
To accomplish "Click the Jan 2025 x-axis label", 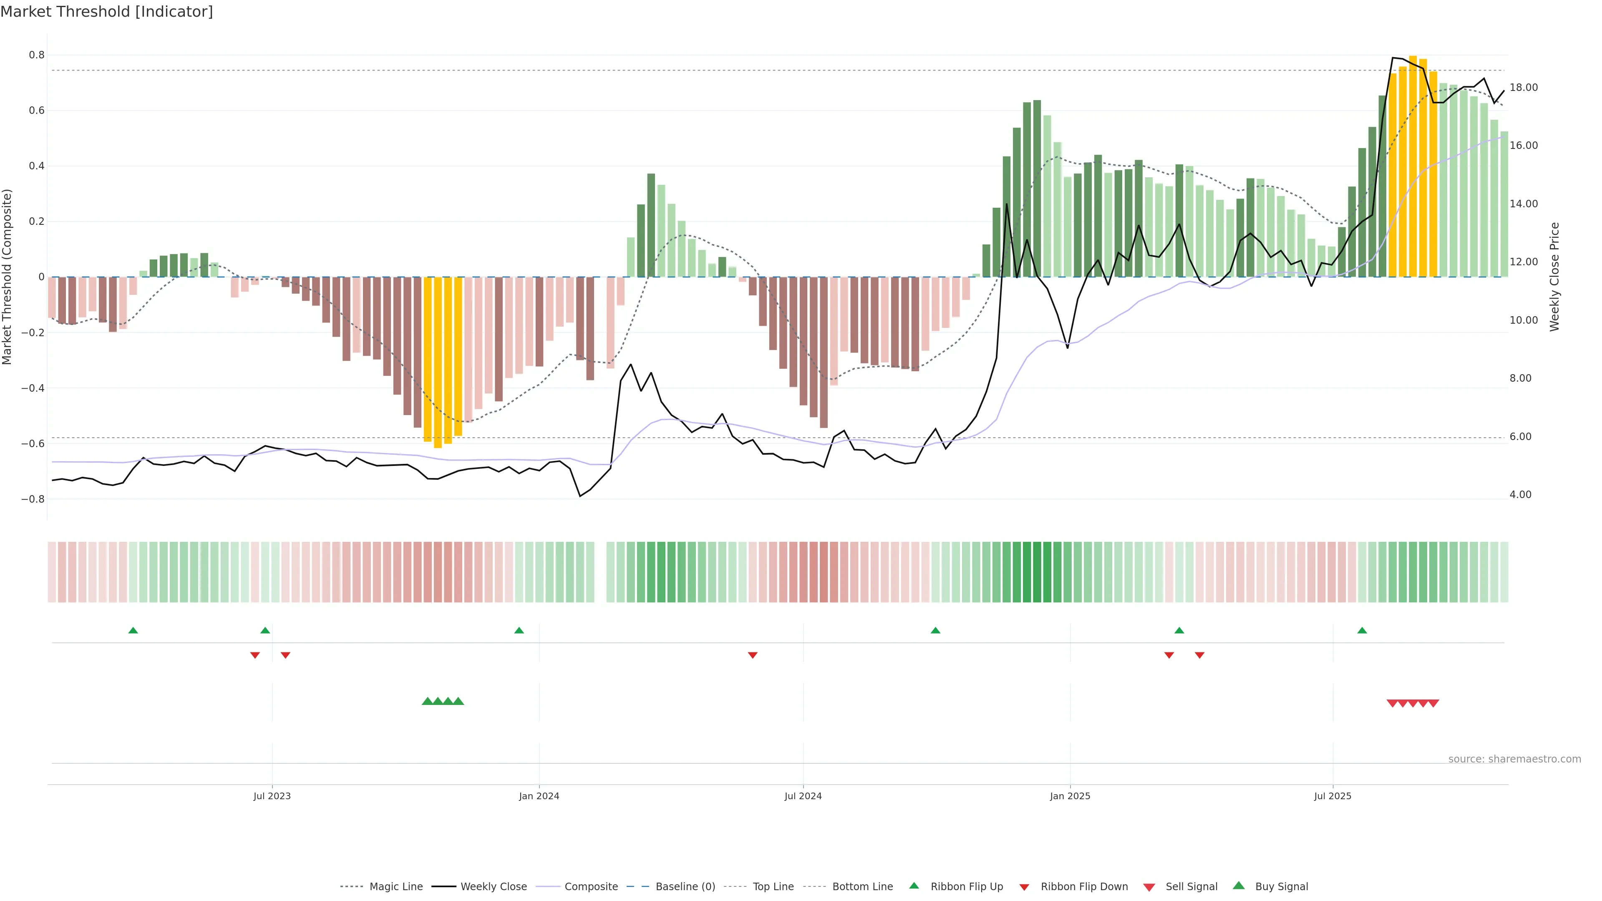I will [x=1070, y=796].
